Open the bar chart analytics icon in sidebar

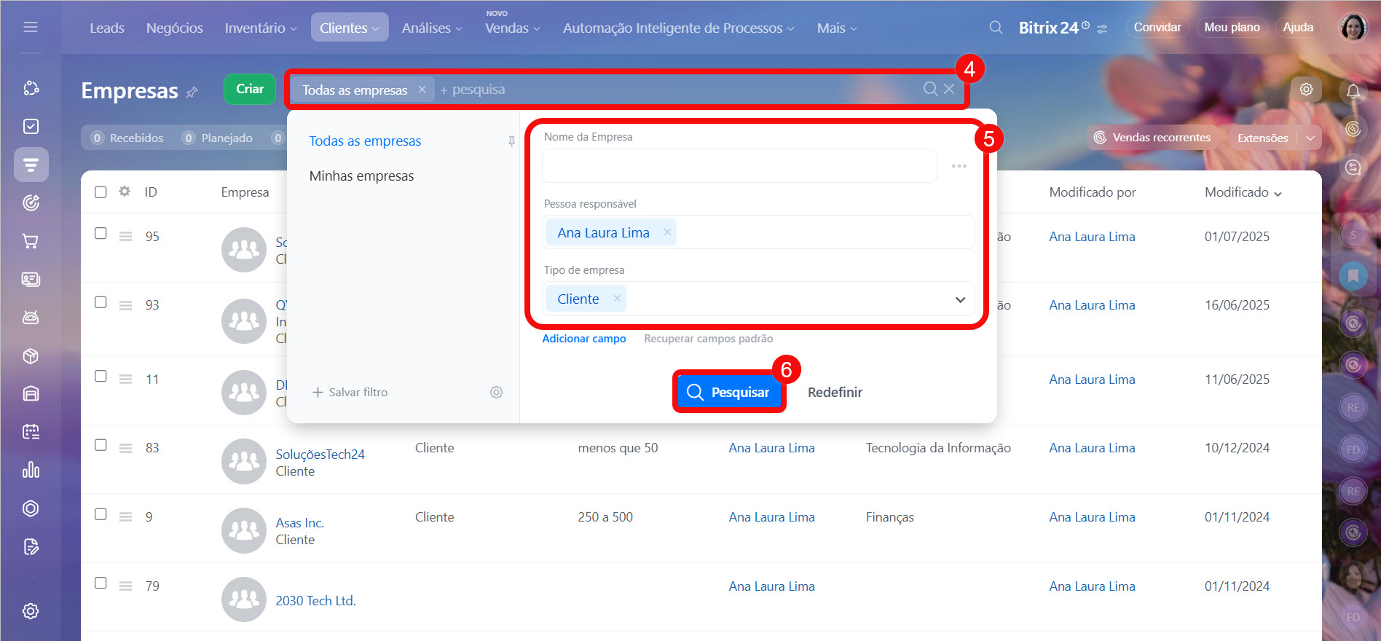pos(31,470)
